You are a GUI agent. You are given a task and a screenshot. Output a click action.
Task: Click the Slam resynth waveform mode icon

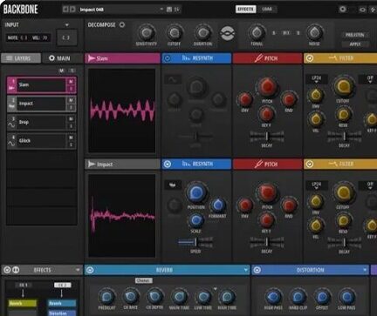click(x=173, y=79)
